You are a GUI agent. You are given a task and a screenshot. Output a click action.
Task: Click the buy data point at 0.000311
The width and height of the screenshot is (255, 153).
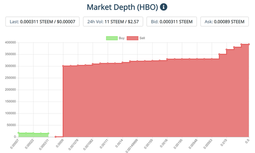pyautogui.click(x=48, y=134)
